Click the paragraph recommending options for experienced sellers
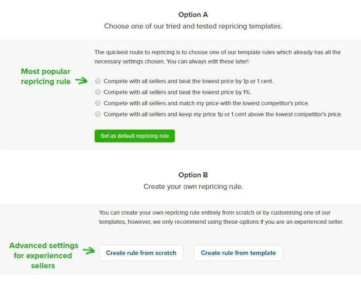Viewport: 361px width, 289px height. [x=221, y=217]
